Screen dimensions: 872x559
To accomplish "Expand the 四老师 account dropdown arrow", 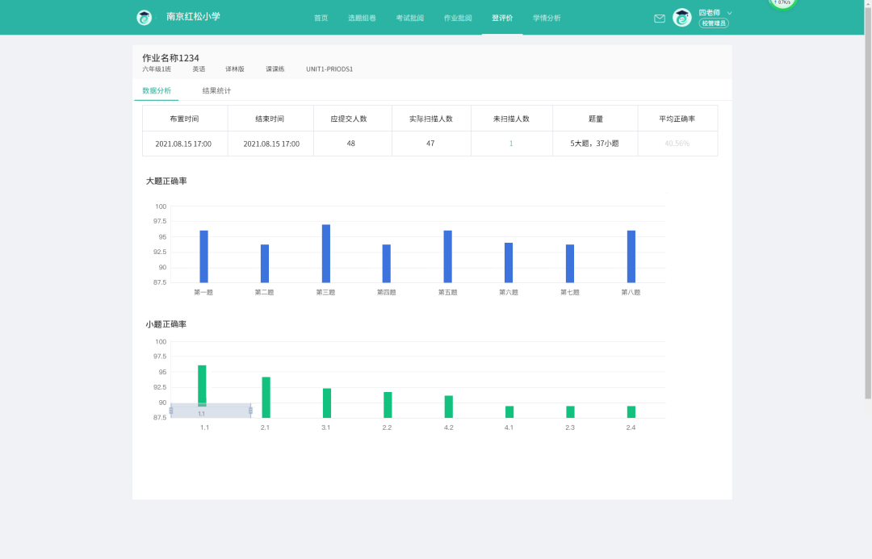I will point(730,13).
